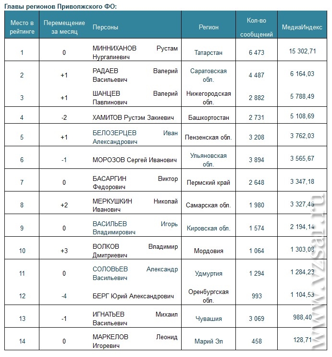
Task: Open the СОЛОВЬЕВ Александр Васильевич link
Action: [135, 273]
